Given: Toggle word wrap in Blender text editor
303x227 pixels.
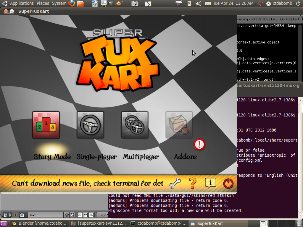Looking at the screenshot, I should pos(85,215).
